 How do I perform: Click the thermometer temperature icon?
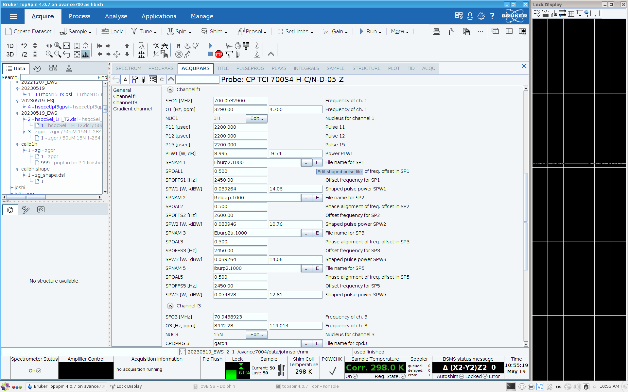point(238,55)
